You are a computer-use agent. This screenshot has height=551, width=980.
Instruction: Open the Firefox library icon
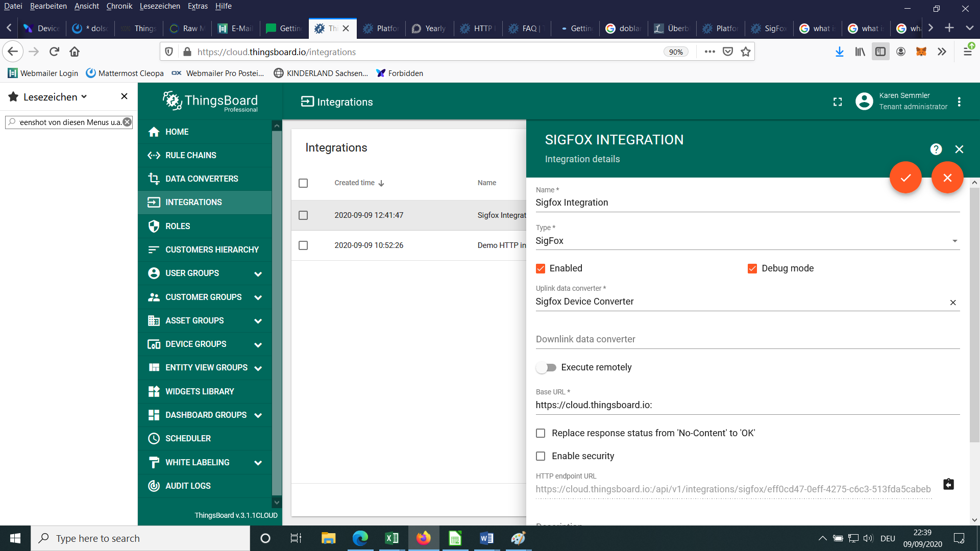click(x=860, y=52)
